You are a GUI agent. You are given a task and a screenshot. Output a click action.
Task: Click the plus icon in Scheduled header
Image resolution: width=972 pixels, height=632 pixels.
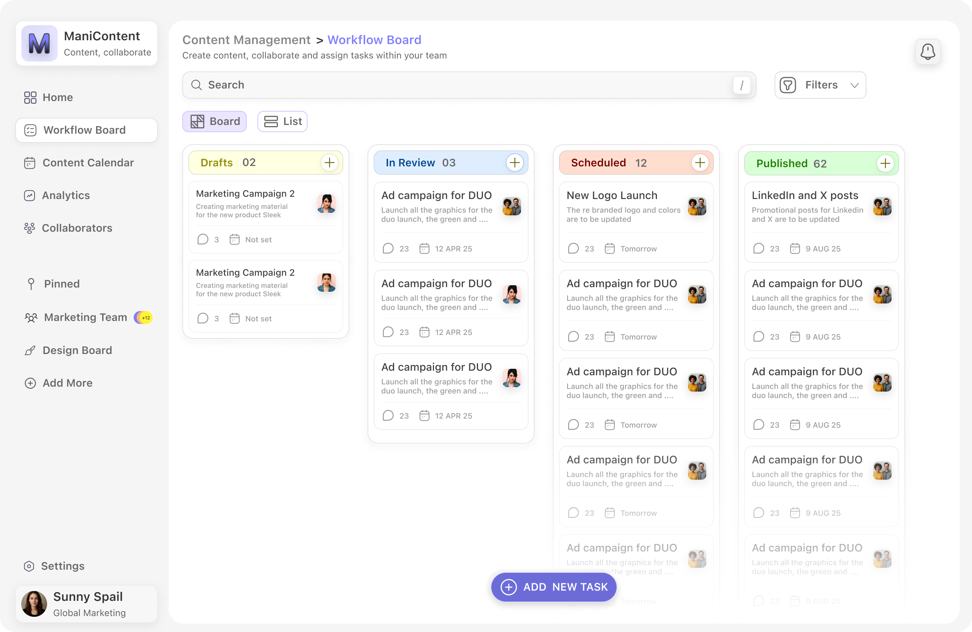700,163
